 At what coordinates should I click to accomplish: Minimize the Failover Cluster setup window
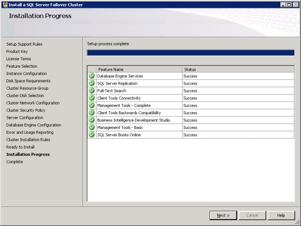click(283, 5)
